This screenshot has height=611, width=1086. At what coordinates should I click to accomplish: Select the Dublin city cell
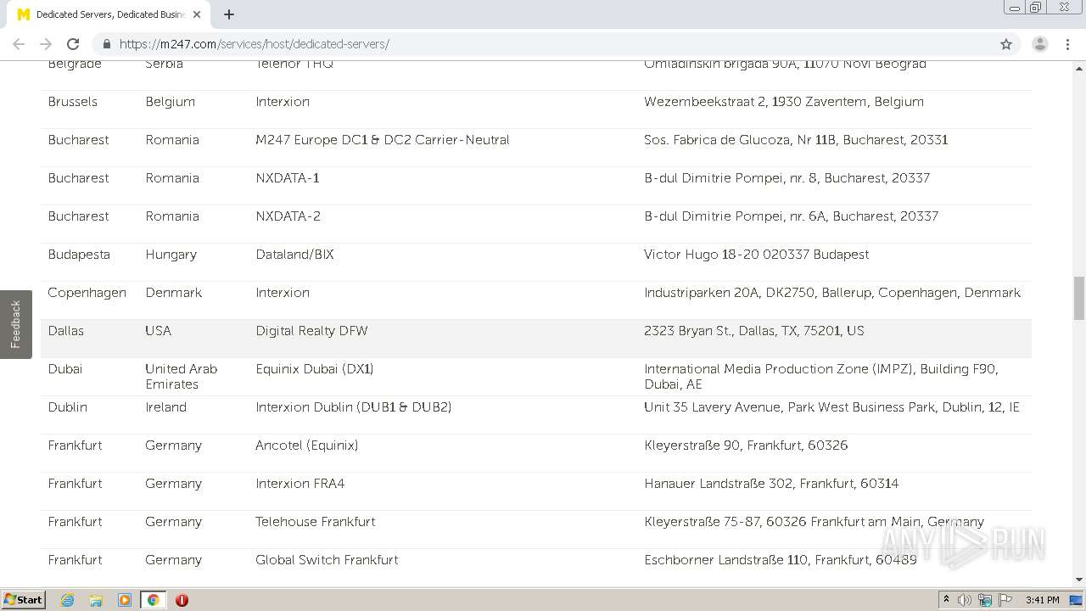coord(68,407)
